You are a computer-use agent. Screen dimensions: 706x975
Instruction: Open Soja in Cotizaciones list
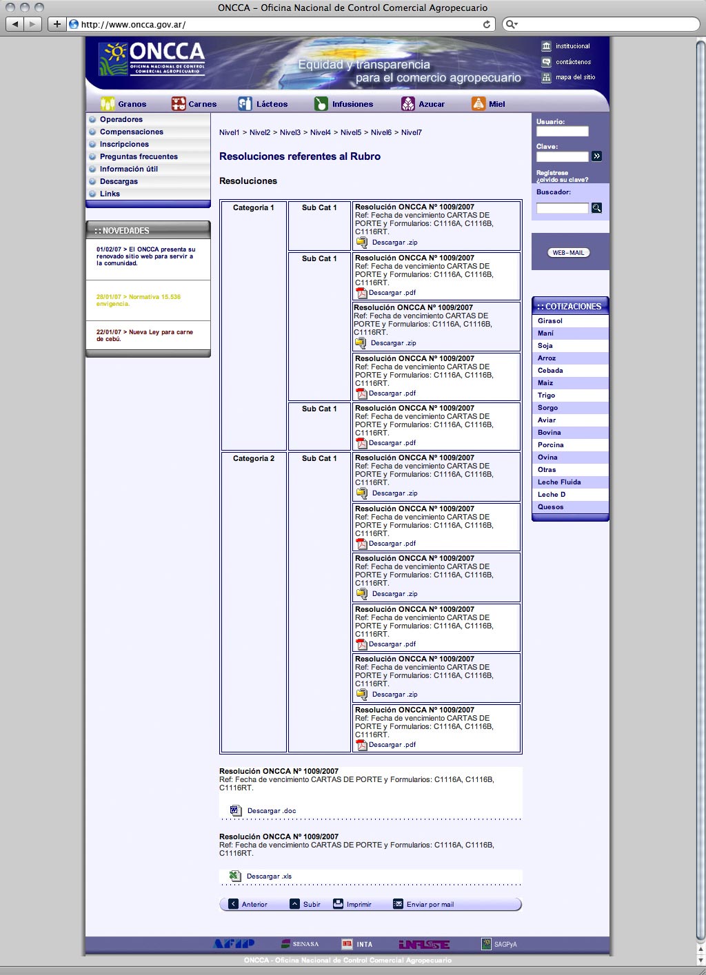click(x=570, y=345)
